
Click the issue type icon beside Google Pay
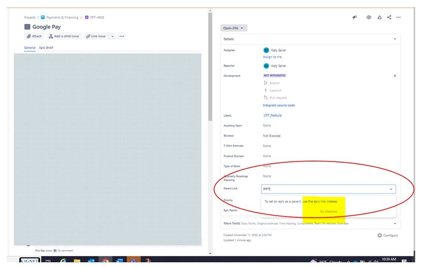pyautogui.click(x=27, y=27)
